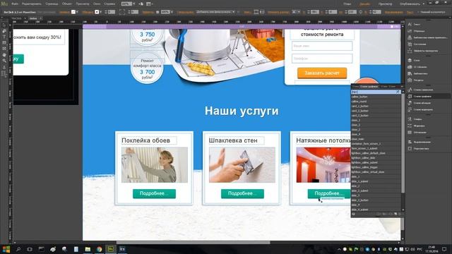Open the Объект menu
The height and width of the screenshot is (254, 452).
coord(67,4)
